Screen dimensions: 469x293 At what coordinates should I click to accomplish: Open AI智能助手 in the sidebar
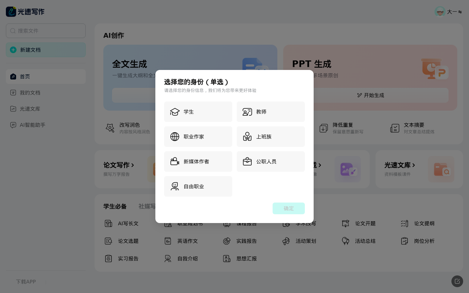click(46, 125)
